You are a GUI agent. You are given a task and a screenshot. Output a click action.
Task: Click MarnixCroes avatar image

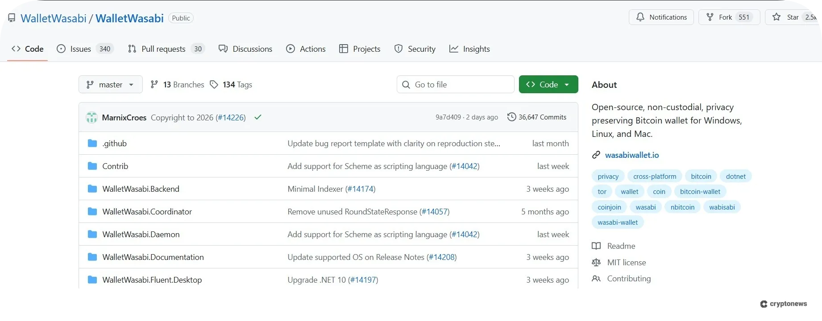(x=92, y=117)
